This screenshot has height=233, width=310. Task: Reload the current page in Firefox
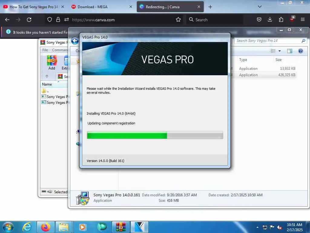click(x=29, y=20)
